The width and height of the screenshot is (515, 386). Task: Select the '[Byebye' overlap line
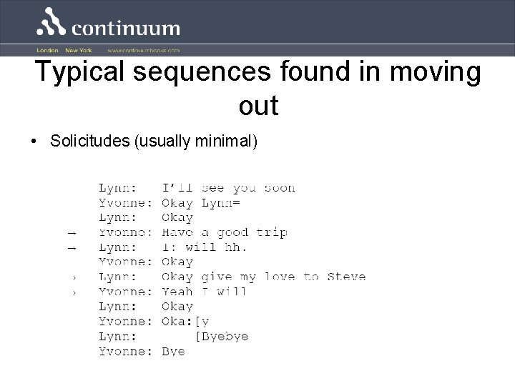tap(222, 337)
